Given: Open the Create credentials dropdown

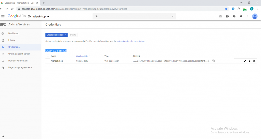Looking at the screenshot, I should [x=56, y=35].
